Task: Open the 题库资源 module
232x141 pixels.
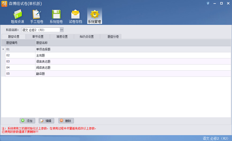Action: pos(17,16)
